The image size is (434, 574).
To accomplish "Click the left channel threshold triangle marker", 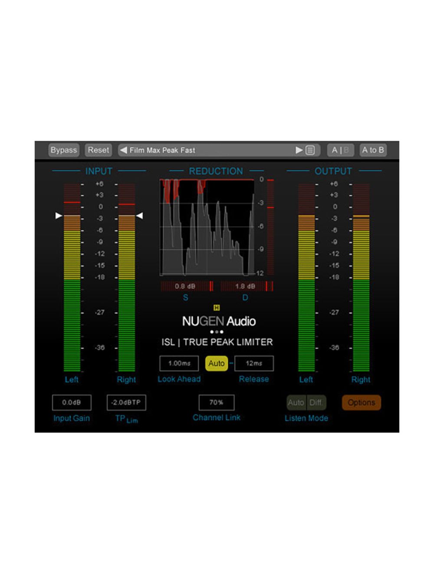I will (x=59, y=215).
